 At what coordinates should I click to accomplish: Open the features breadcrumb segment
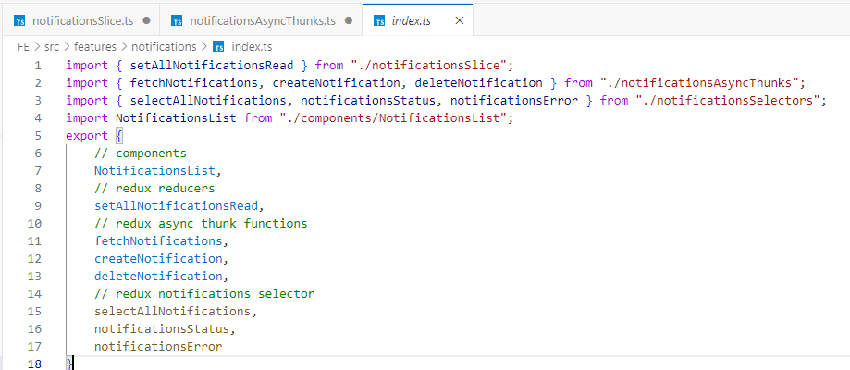pos(95,46)
